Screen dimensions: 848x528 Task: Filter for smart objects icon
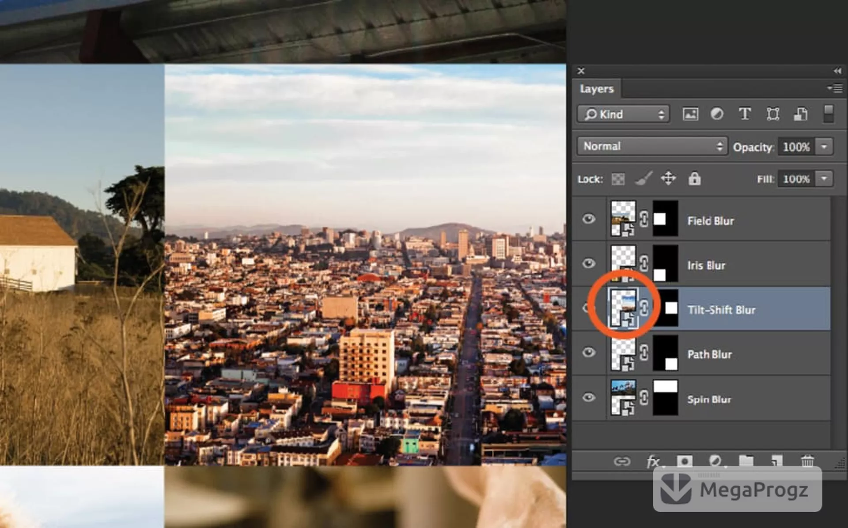pyautogui.click(x=801, y=114)
